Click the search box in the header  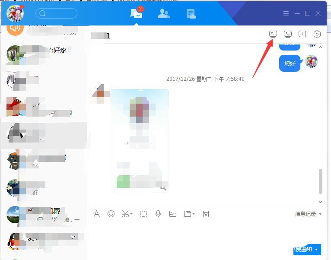[x=56, y=13]
